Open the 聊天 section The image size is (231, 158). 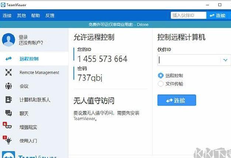point(34,113)
